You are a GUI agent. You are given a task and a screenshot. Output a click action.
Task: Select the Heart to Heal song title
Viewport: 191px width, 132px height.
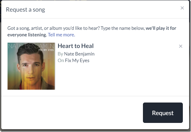(x=76, y=46)
